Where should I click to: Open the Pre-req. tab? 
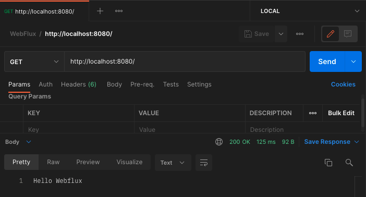point(142,84)
